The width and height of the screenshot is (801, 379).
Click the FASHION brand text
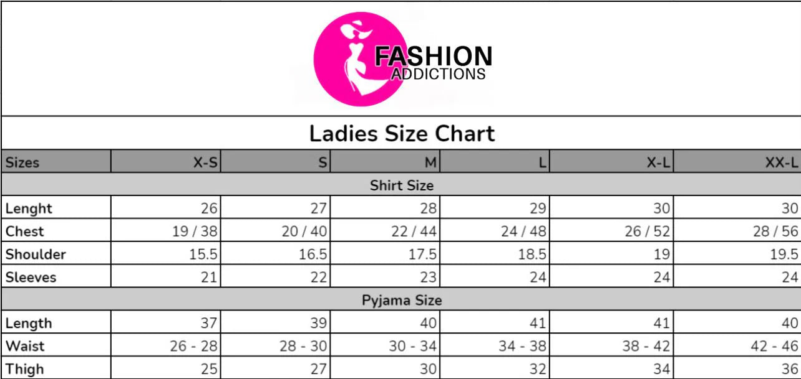(x=433, y=57)
